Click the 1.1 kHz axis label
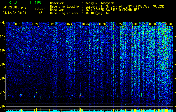The width and height of the screenshot is (176, 112). [x=3, y=36]
